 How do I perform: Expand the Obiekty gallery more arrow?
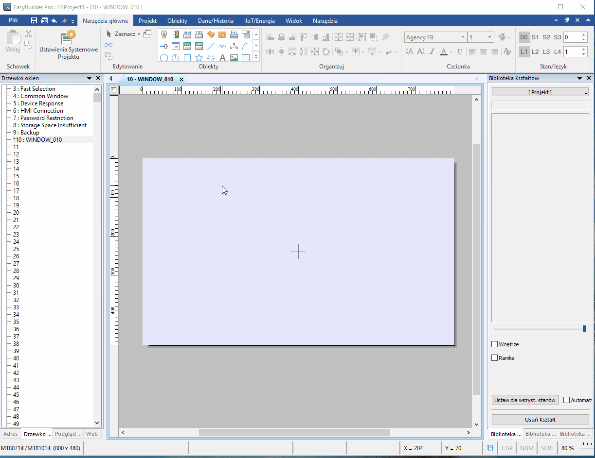(x=256, y=57)
